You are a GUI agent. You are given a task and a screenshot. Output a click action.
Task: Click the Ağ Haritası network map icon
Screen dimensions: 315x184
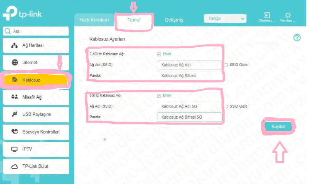[x=15, y=45]
